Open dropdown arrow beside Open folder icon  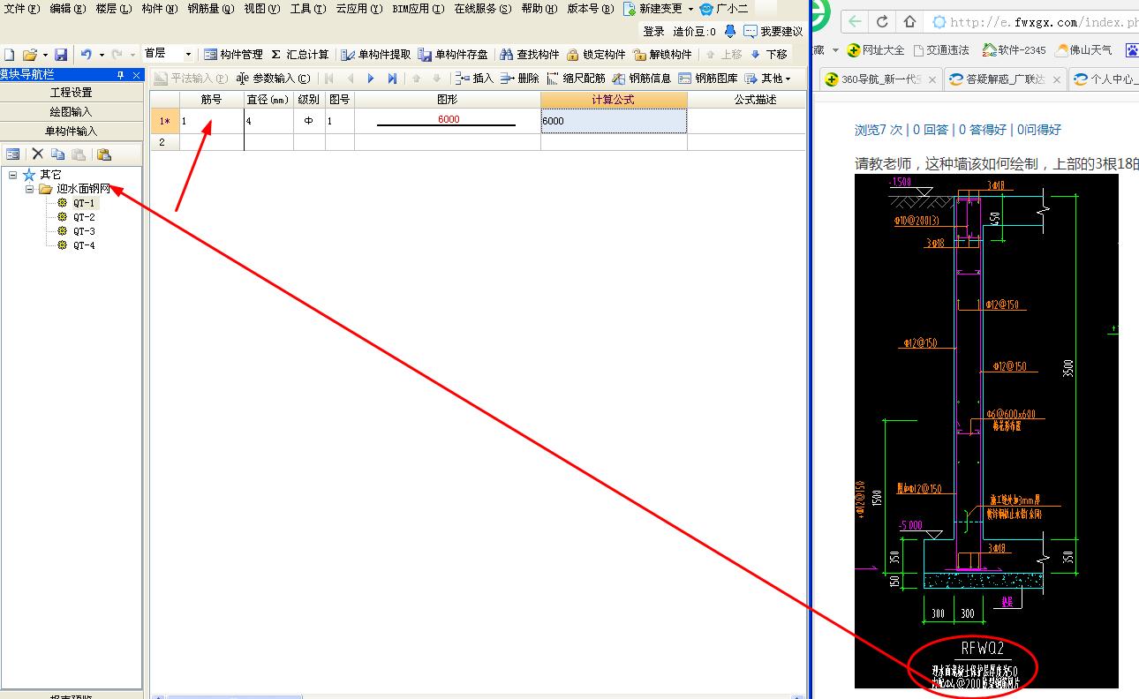[45, 55]
